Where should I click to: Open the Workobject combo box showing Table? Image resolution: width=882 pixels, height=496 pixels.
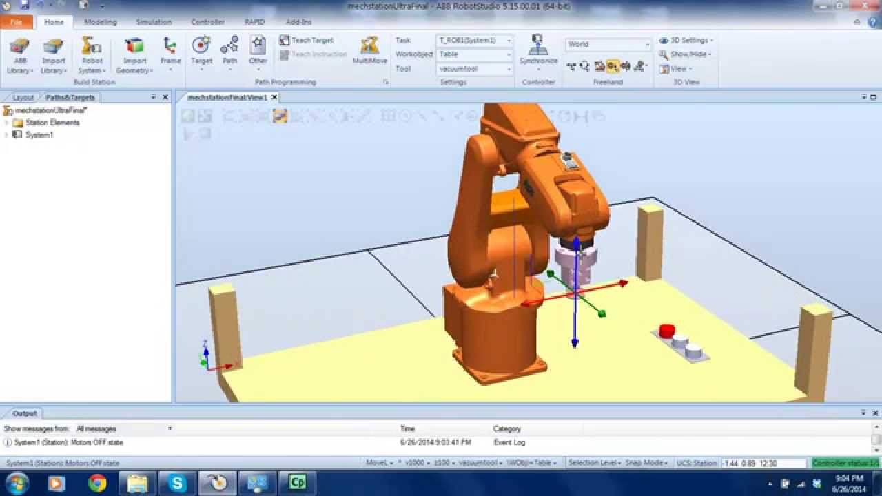475,54
